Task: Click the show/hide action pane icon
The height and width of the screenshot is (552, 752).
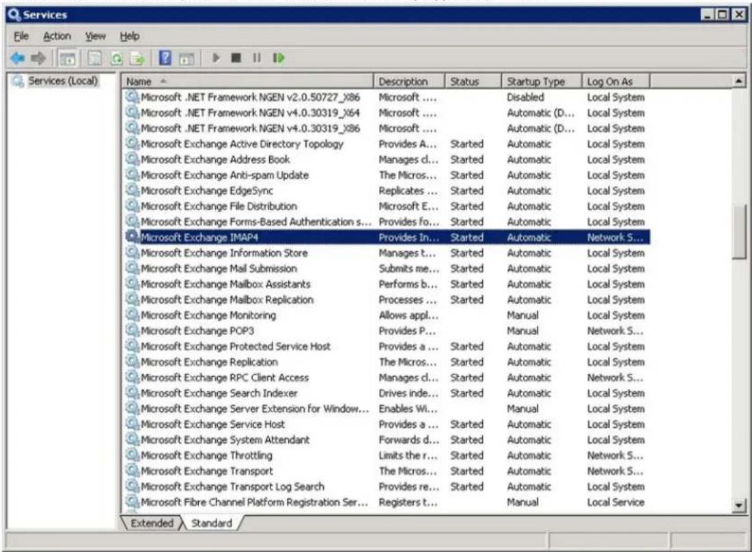Action: [186, 59]
